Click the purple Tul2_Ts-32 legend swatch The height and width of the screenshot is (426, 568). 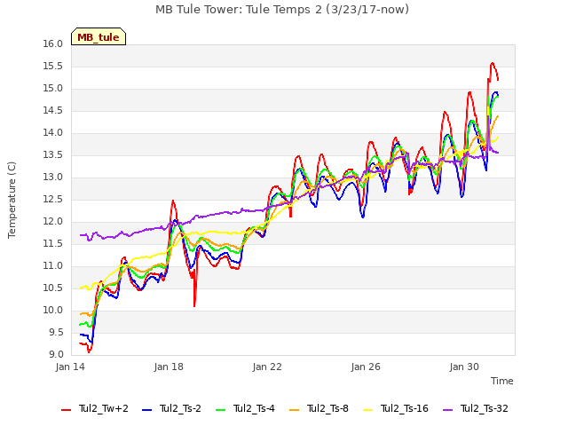(448, 410)
